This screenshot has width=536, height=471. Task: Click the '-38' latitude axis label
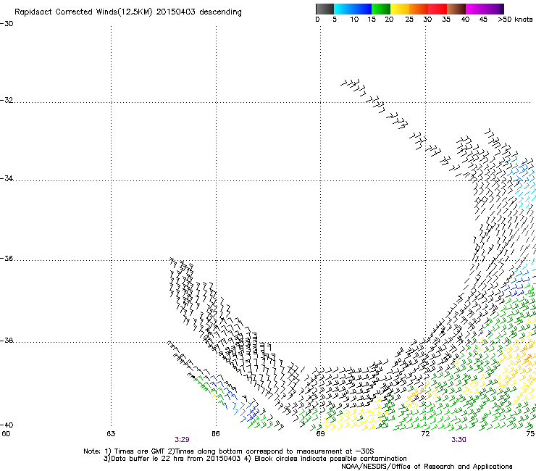7,341
